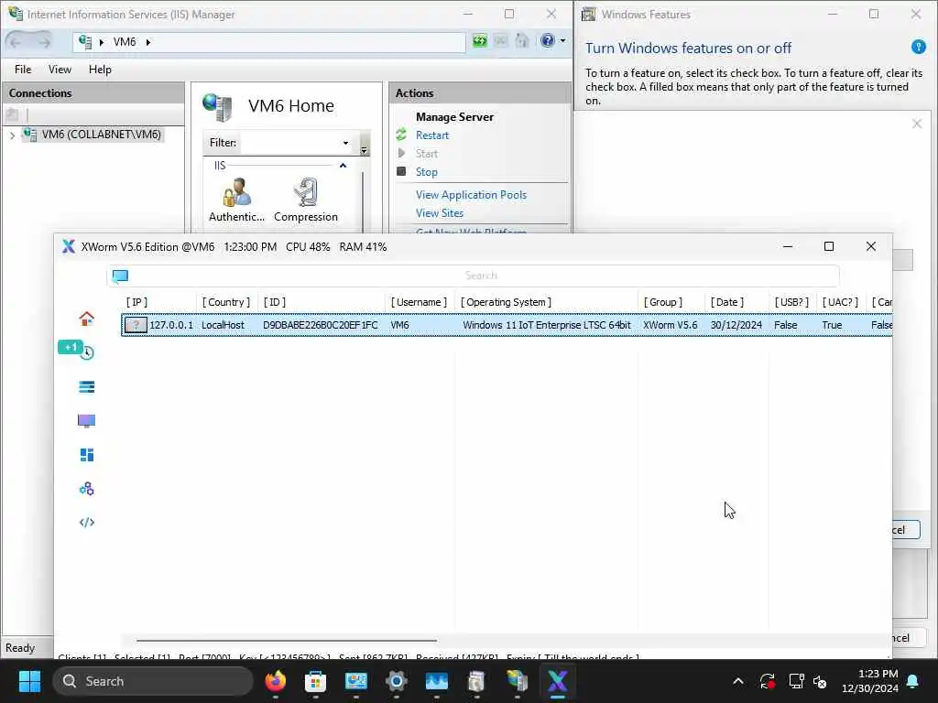Viewport: 938px width, 703px height.
Task: Click the XWorm taskbar icon
Action: tap(557, 681)
